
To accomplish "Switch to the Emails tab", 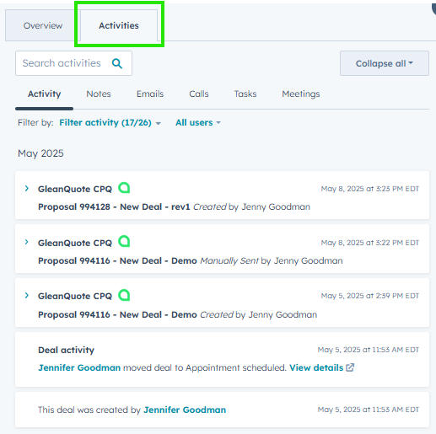I will (x=150, y=94).
